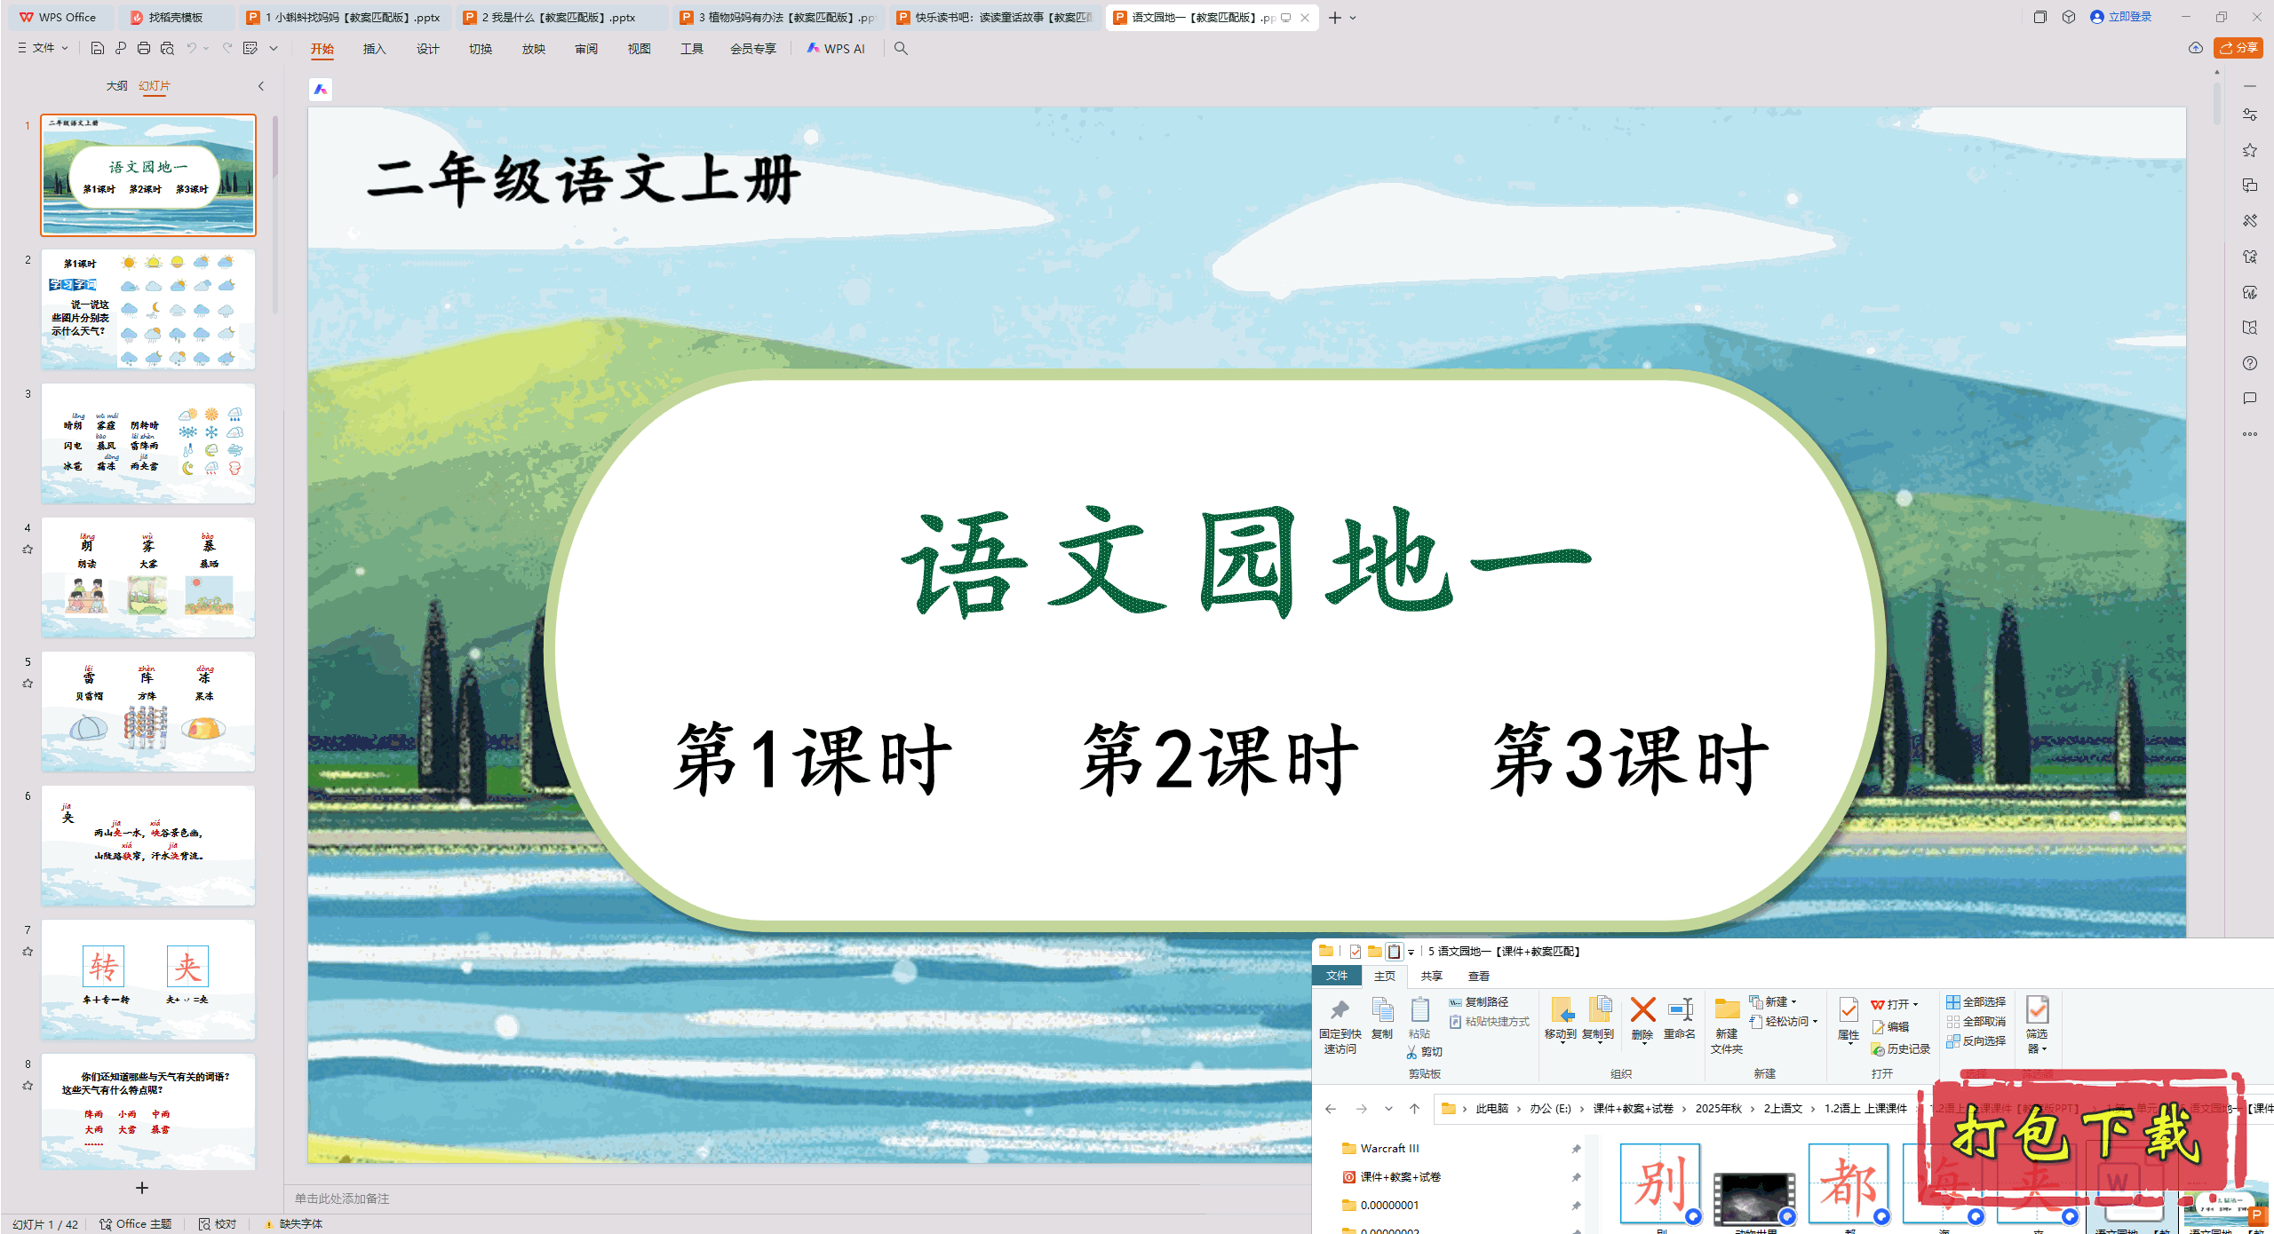Screen dimensions: 2274x1234
Task: Toggle Select all (全部选择) in Explorer
Action: click(1976, 1001)
